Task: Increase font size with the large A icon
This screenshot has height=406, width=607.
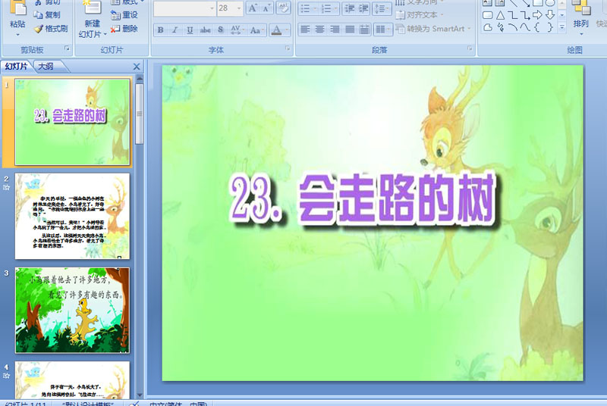Action: 253,8
